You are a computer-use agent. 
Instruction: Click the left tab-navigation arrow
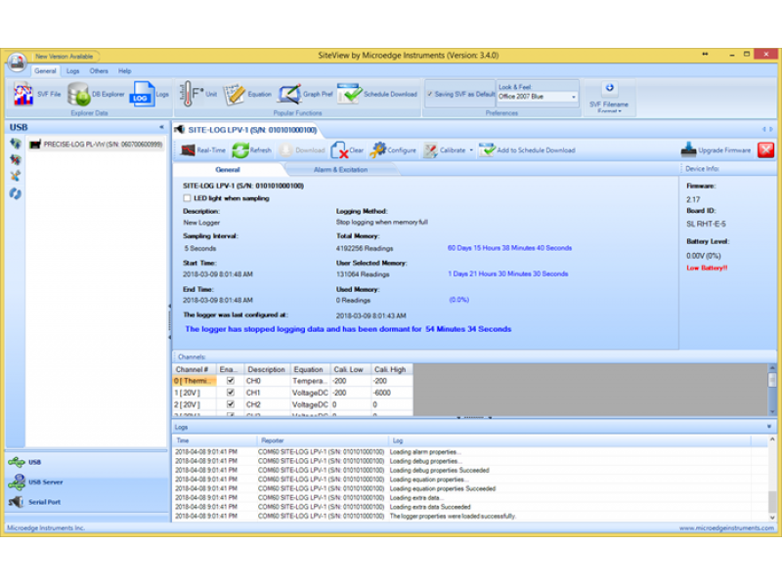coord(763,130)
